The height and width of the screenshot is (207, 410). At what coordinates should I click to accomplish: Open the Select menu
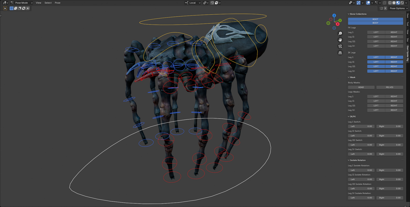click(x=48, y=3)
